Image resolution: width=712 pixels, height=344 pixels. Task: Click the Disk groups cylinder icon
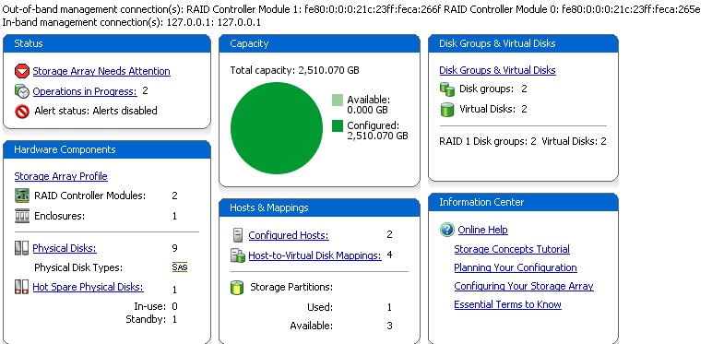click(x=447, y=89)
